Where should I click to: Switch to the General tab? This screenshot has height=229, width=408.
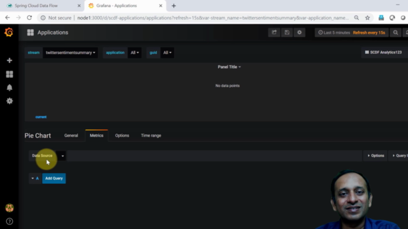coord(71,135)
